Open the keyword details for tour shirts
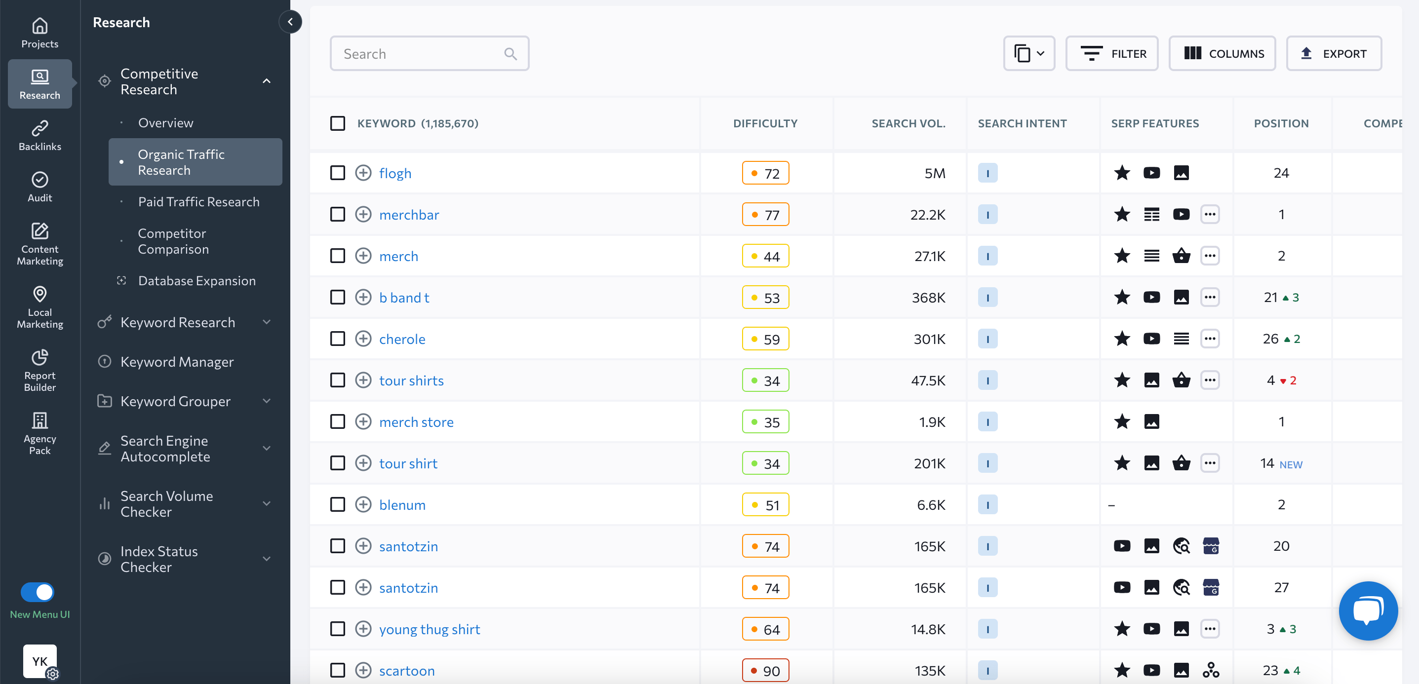The image size is (1419, 684). [x=411, y=380]
